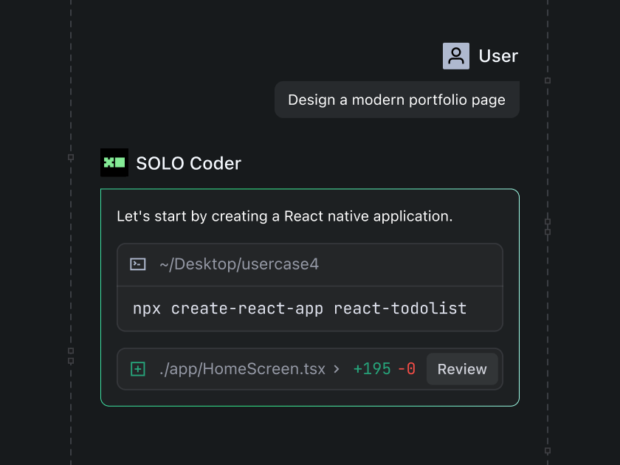Click the square guide handle on the left dashed ruler

click(71, 156)
